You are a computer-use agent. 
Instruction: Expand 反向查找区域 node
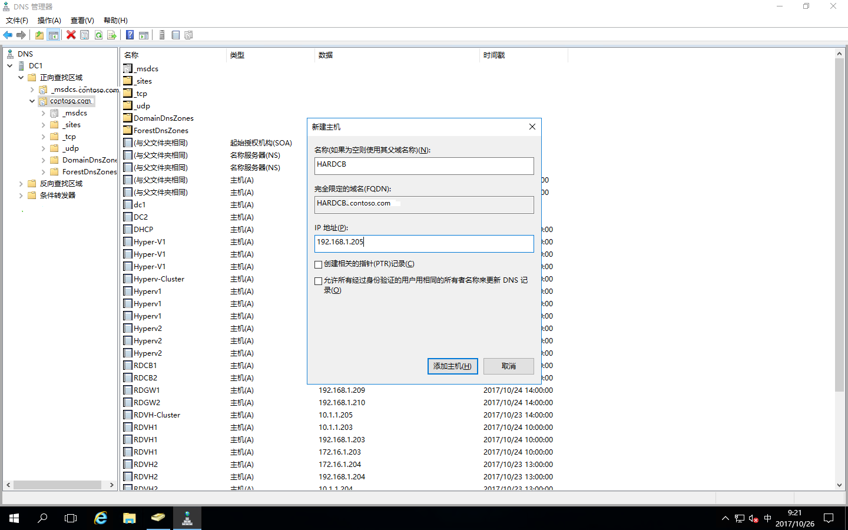click(x=21, y=184)
